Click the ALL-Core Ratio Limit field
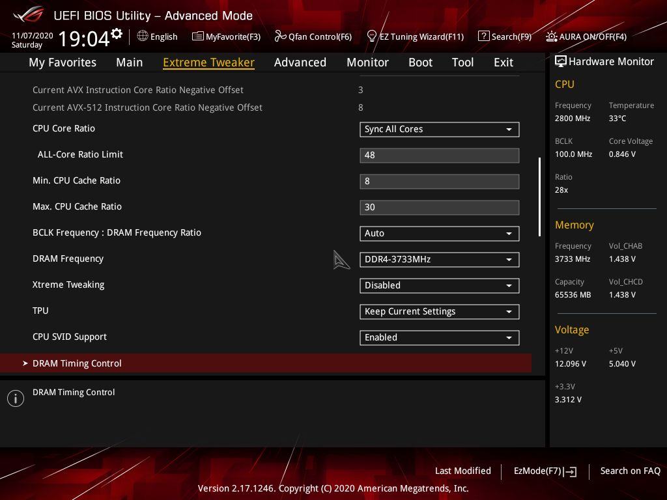 point(440,155)
